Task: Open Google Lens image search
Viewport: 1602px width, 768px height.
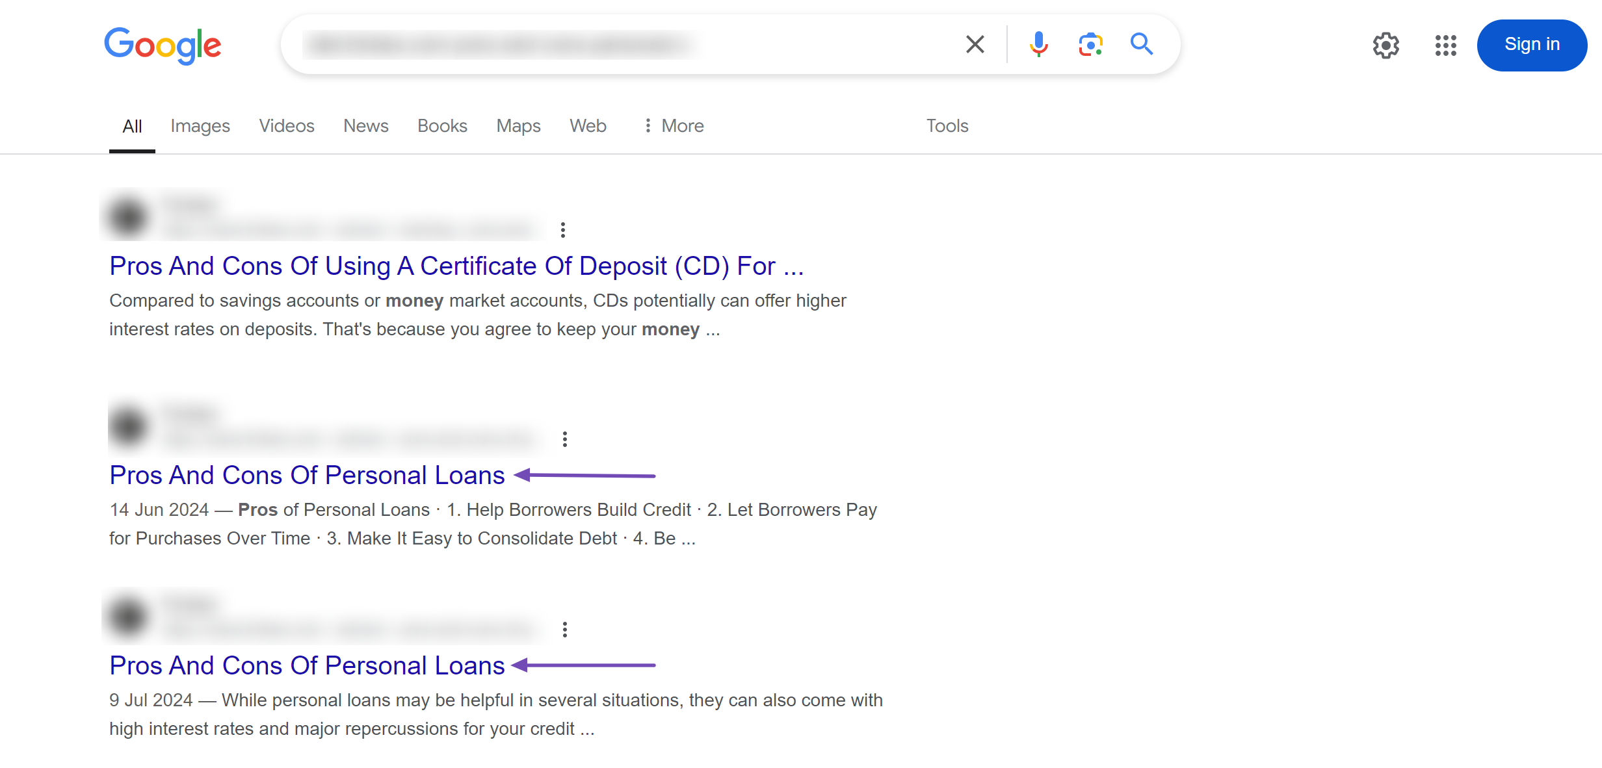Action: (x=1090, y=44)
